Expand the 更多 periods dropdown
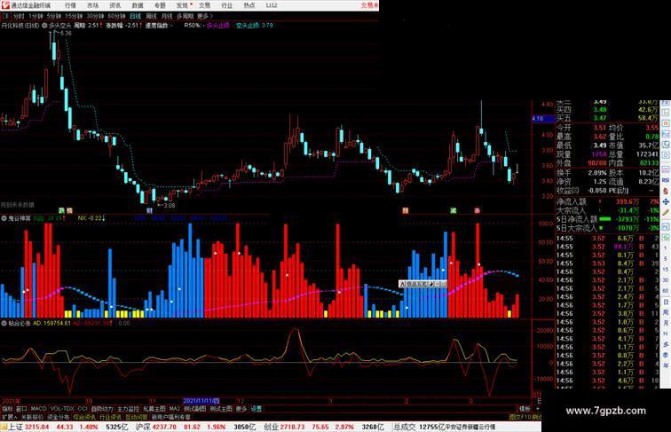 pos(204,16)
